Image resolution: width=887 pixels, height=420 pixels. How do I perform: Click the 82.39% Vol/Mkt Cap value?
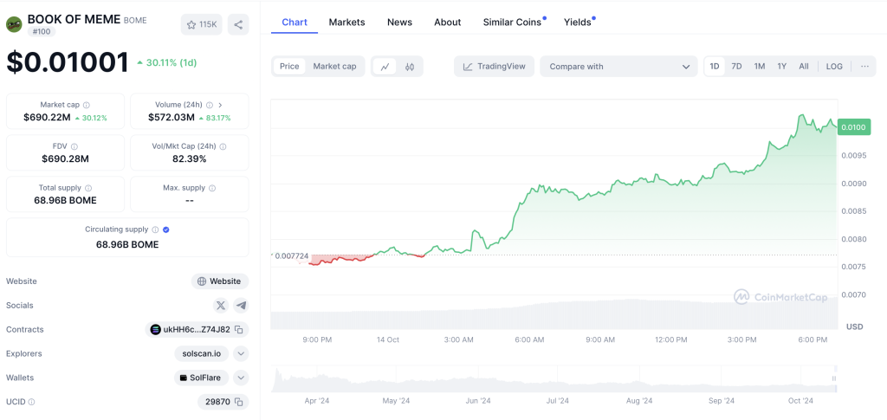point(190,158)
